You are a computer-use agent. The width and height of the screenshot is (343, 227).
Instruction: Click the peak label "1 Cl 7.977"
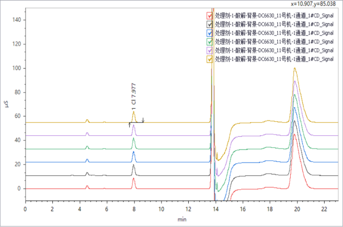pyautogui.click(x=134, y=96)
